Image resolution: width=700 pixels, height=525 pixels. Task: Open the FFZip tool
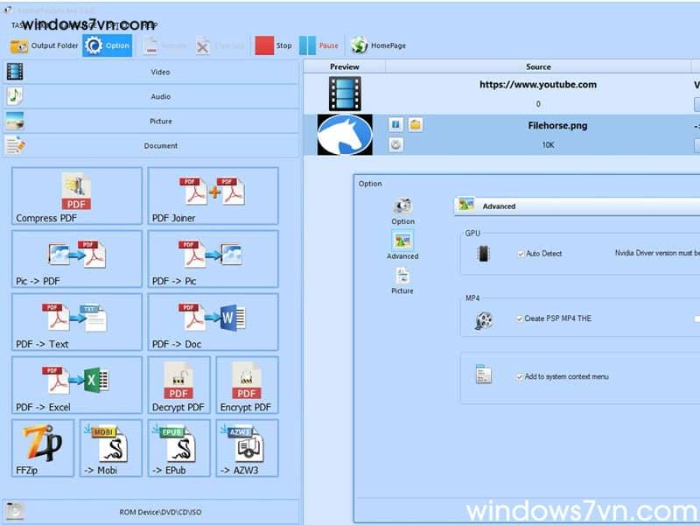43,448
